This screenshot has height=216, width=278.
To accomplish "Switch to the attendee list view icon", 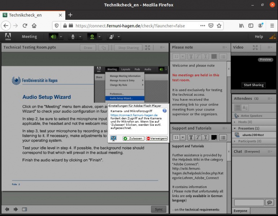I will click(x=238, y=108).
